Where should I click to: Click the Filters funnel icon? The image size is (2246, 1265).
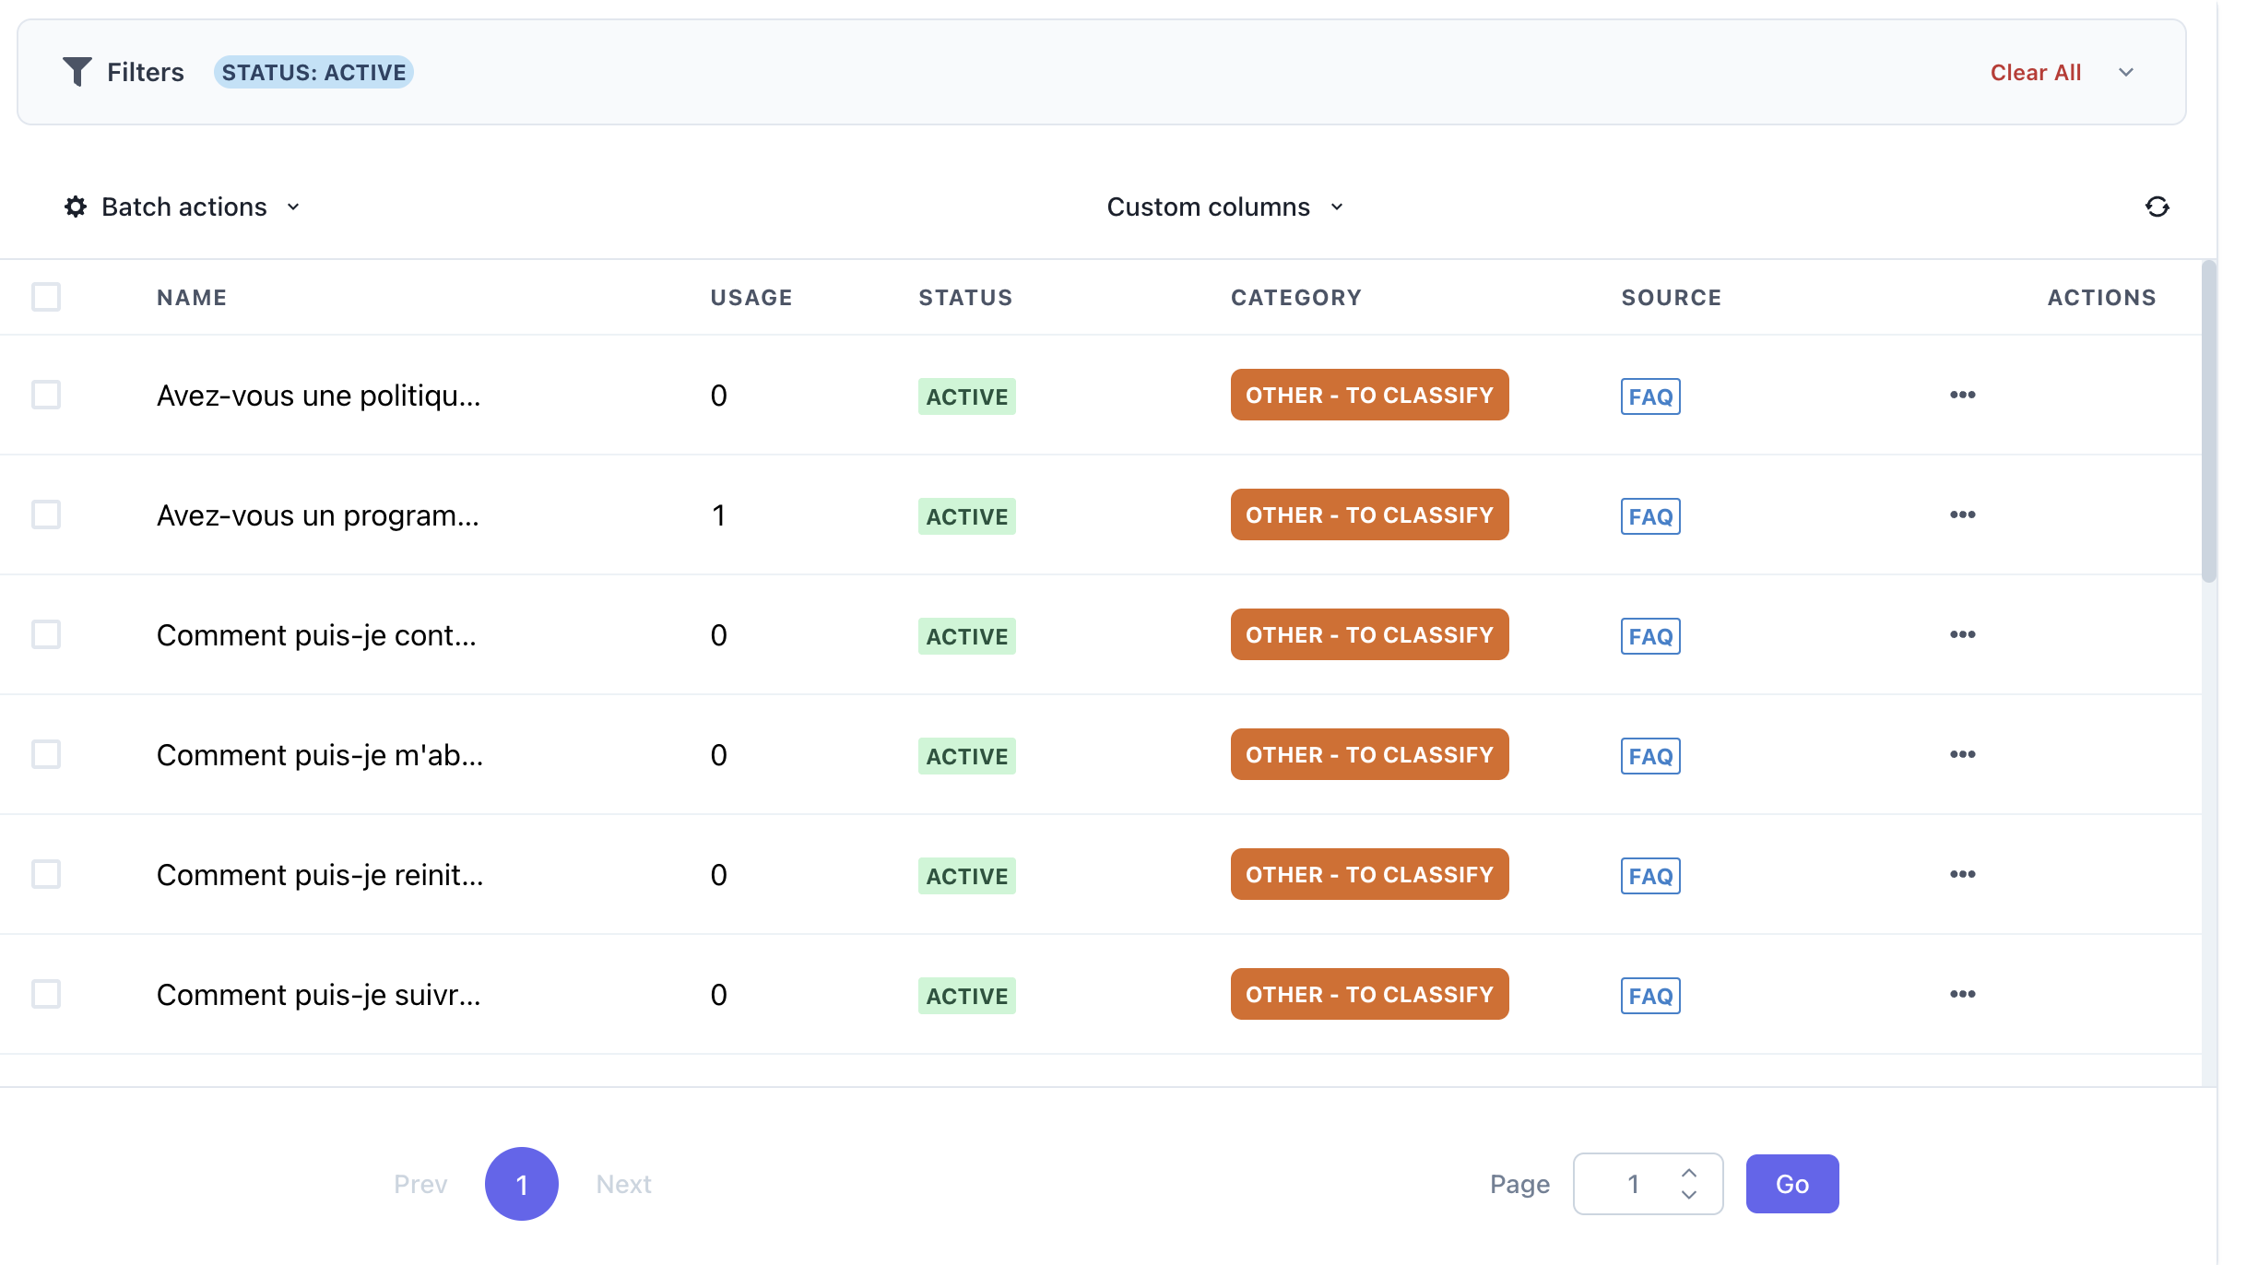click(x=77, y=71)
